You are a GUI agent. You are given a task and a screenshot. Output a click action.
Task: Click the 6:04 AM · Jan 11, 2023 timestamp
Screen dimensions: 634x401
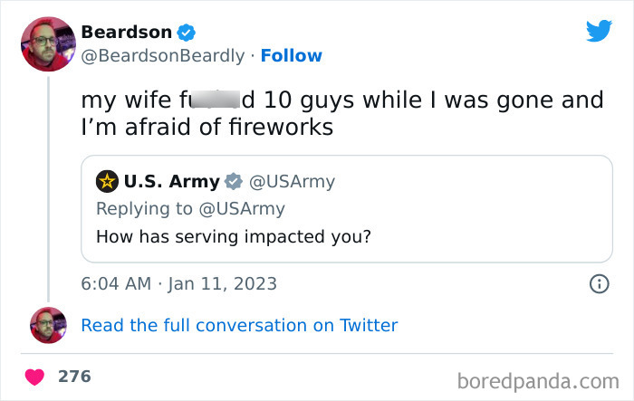point(178,283)
